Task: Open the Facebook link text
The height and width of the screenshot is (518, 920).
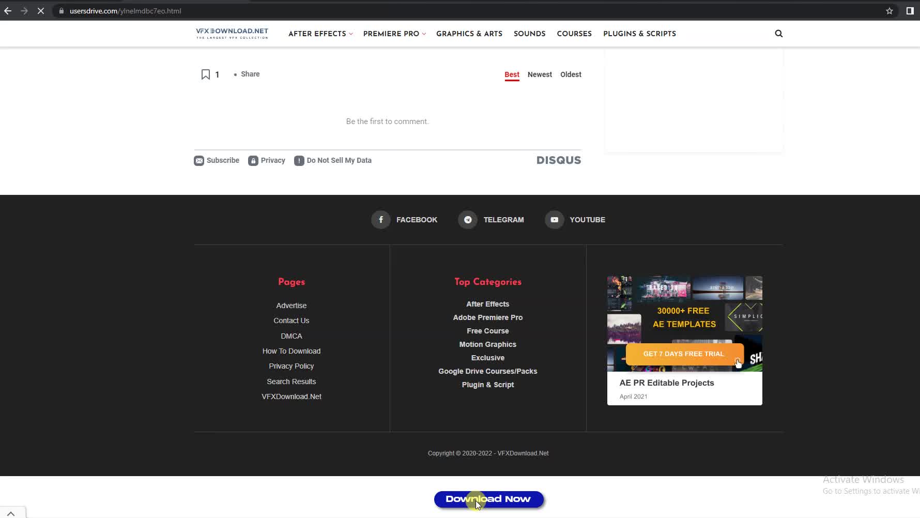Action: click(x=417, y=220)
